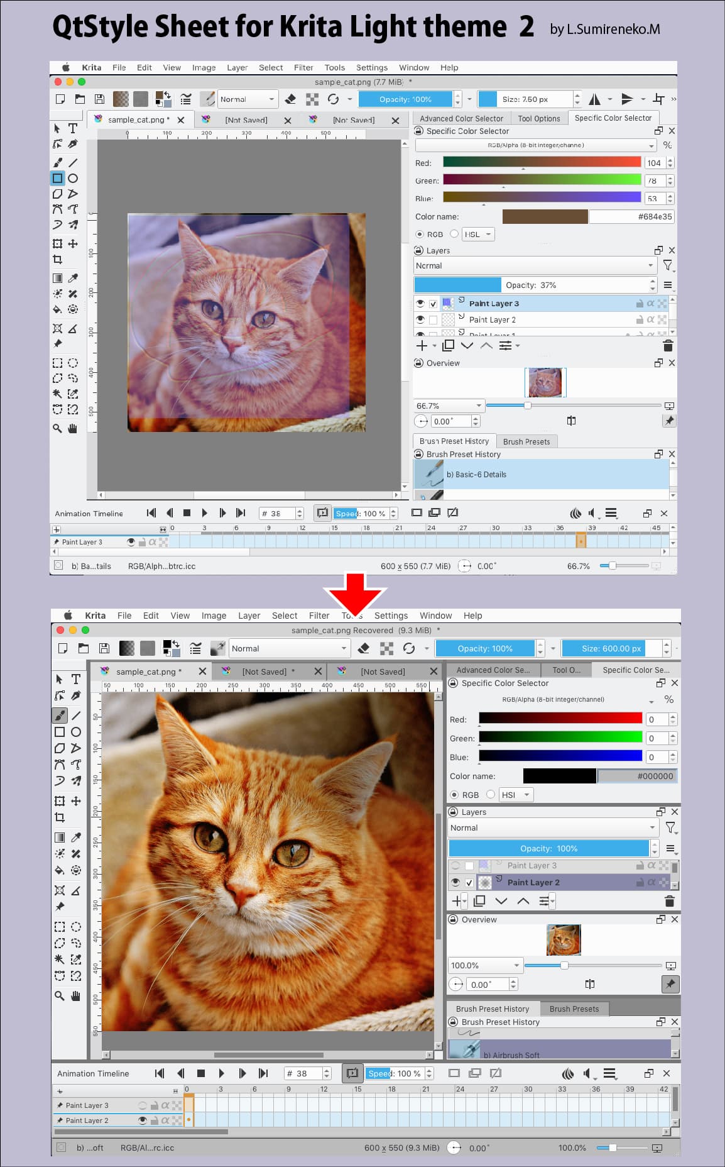Stop playback in bottom Animation Timeline
This screenshot has width=725, height=1167.
(x=201, y=1073)
